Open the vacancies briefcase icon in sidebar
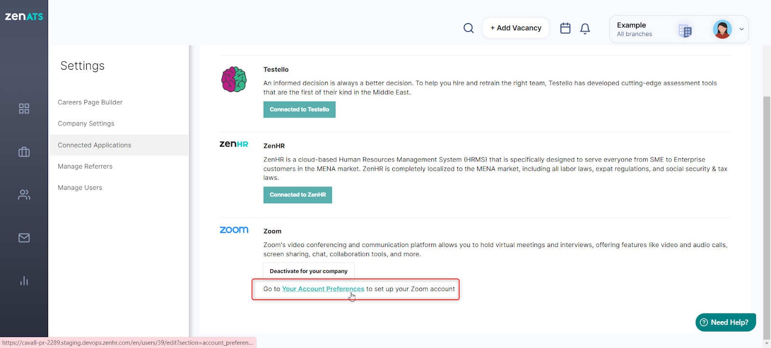The image size is (771, 348). pyautogui.click(x=24, y=152)
